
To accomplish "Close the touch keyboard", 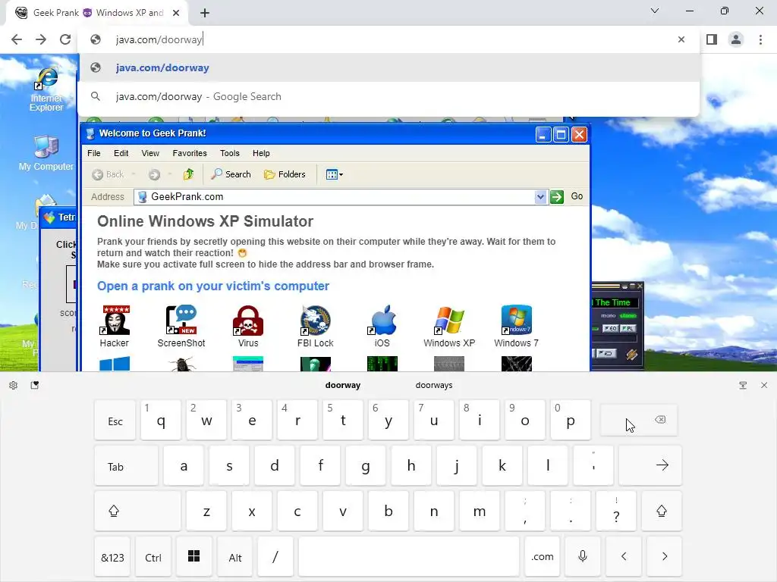I will point(764,385).
